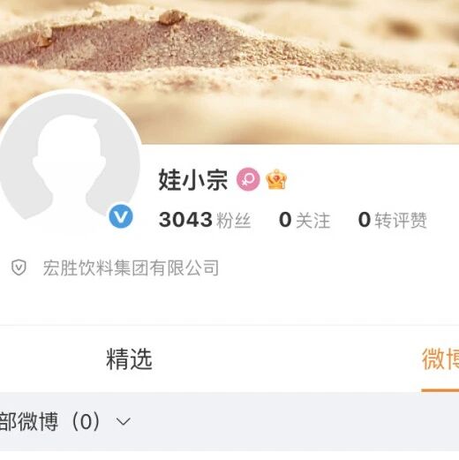The image size is (459, 460).
Task: Tap the username 娃小宗
Action: [193, 179]
